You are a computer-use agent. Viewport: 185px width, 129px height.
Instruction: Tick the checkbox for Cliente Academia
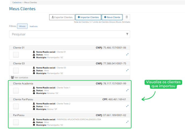coord(16,90)
